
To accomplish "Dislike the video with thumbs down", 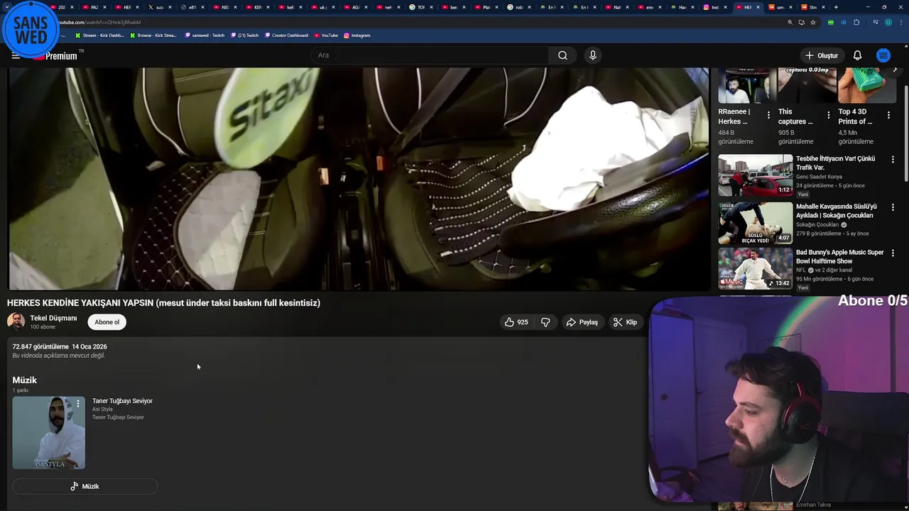I will point(545,322).
